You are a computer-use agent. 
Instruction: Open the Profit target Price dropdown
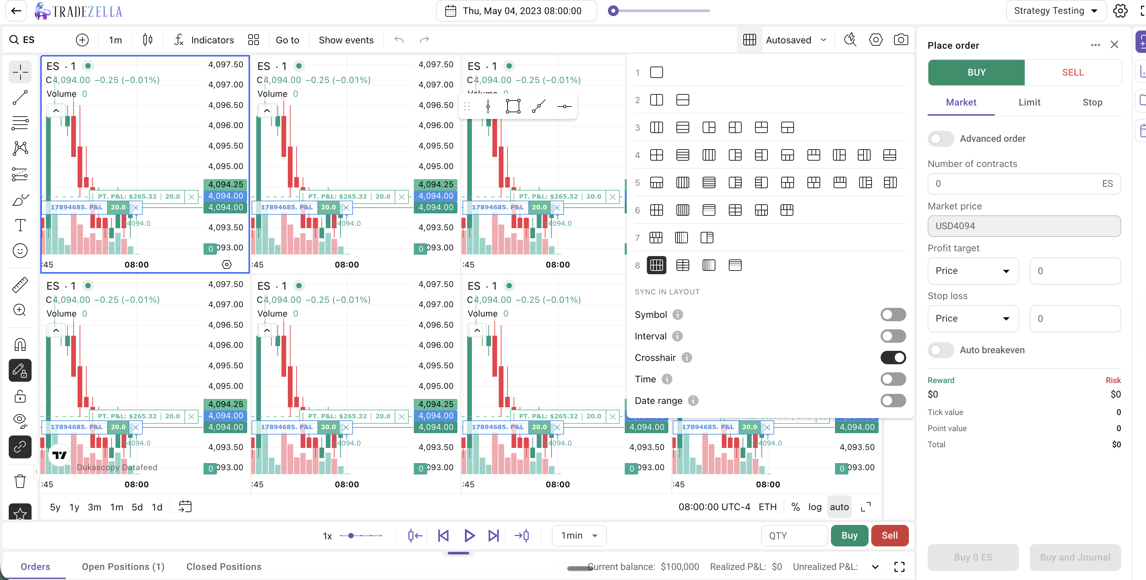tap(973, 271)
